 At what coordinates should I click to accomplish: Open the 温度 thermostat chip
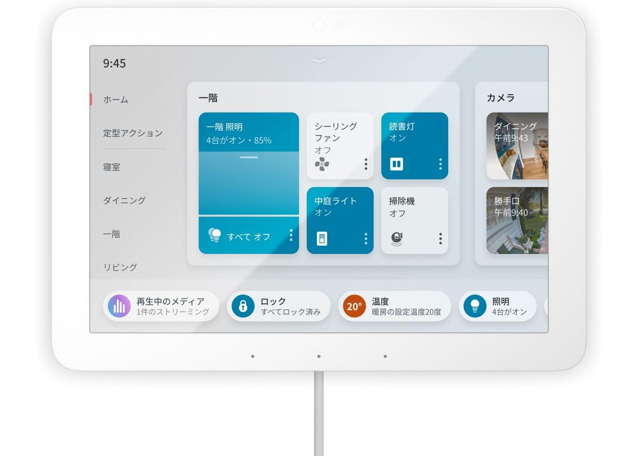pos(394,306)
